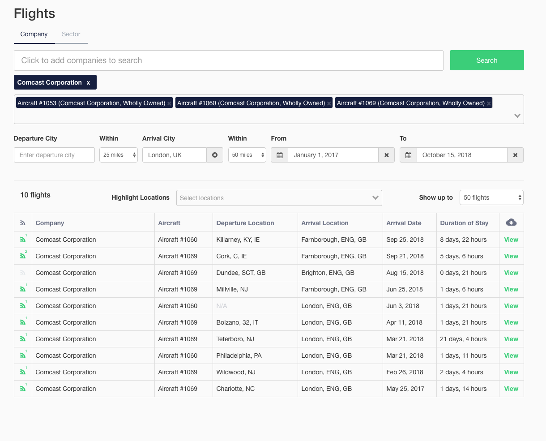The image size is (546, 441).
Task: Click the feed icon in the Philadelphia, PA row
Action: click(x=23, y=355)
